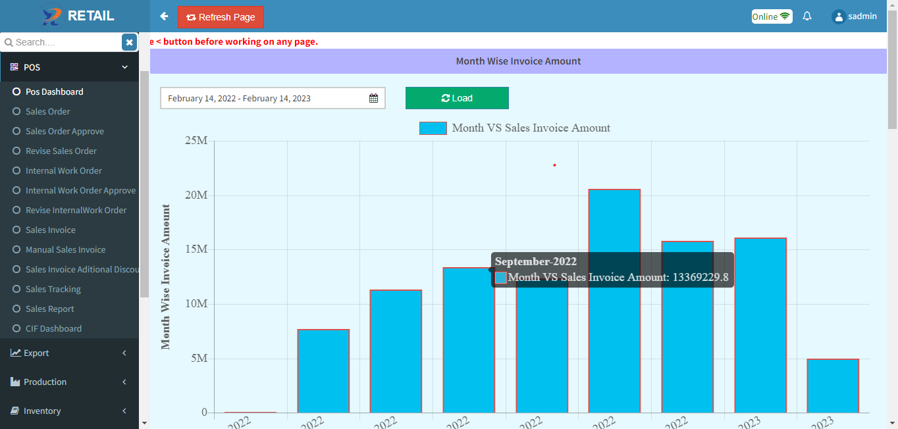The image size is (898, 429).
Task: Click the Online wifi status indicator
Action: point(772,16)
